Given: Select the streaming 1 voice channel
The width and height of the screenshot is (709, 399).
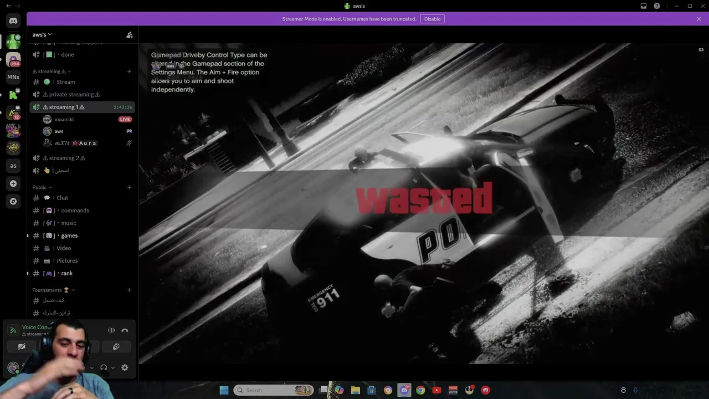Looking at the screenshot, I should point(82,107).
